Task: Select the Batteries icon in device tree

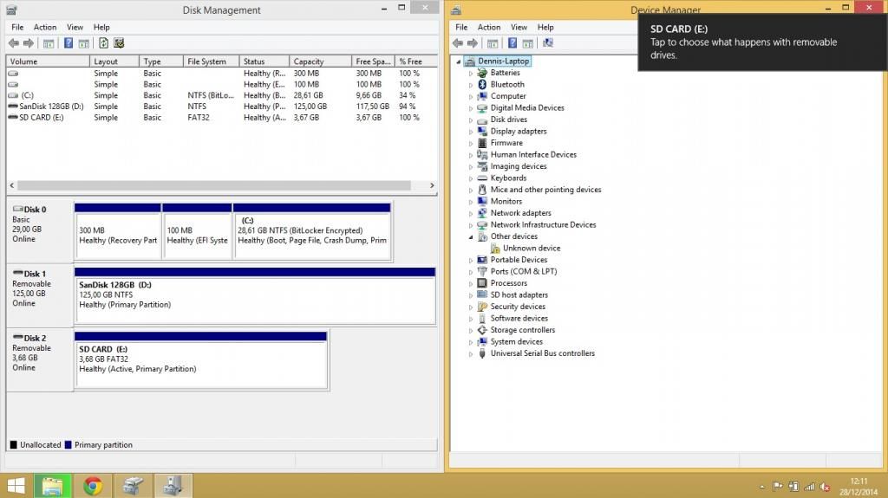Action: click(x=482, y=73)
